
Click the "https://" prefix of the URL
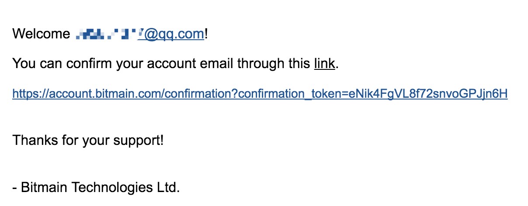click(31, 94)
